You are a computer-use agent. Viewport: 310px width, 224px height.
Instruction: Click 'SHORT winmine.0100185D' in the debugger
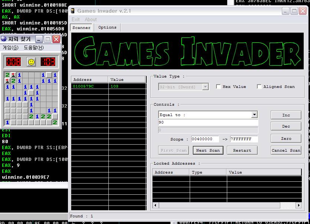point(35,23)
